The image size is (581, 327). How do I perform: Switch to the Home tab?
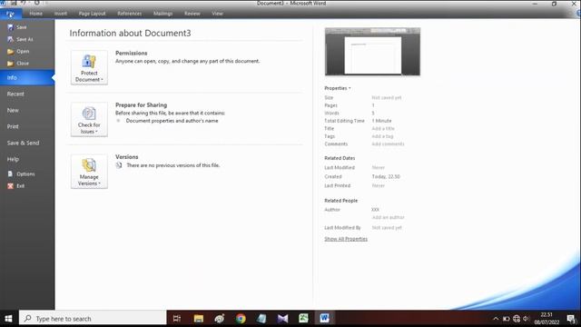point(36,14)
